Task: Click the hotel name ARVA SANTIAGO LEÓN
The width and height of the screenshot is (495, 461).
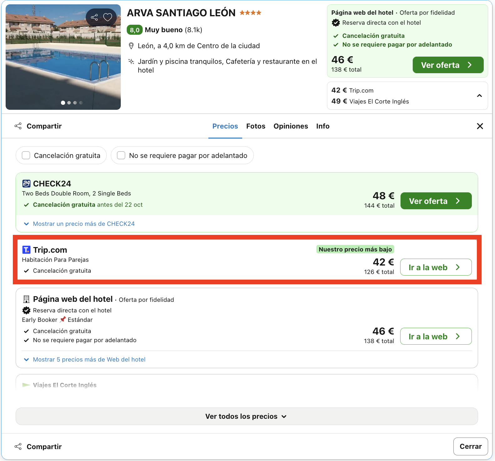Action: (181, 13)
